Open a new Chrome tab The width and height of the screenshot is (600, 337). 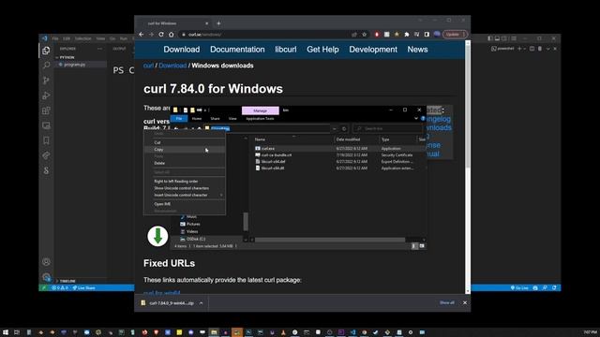(x=218, y=23)
